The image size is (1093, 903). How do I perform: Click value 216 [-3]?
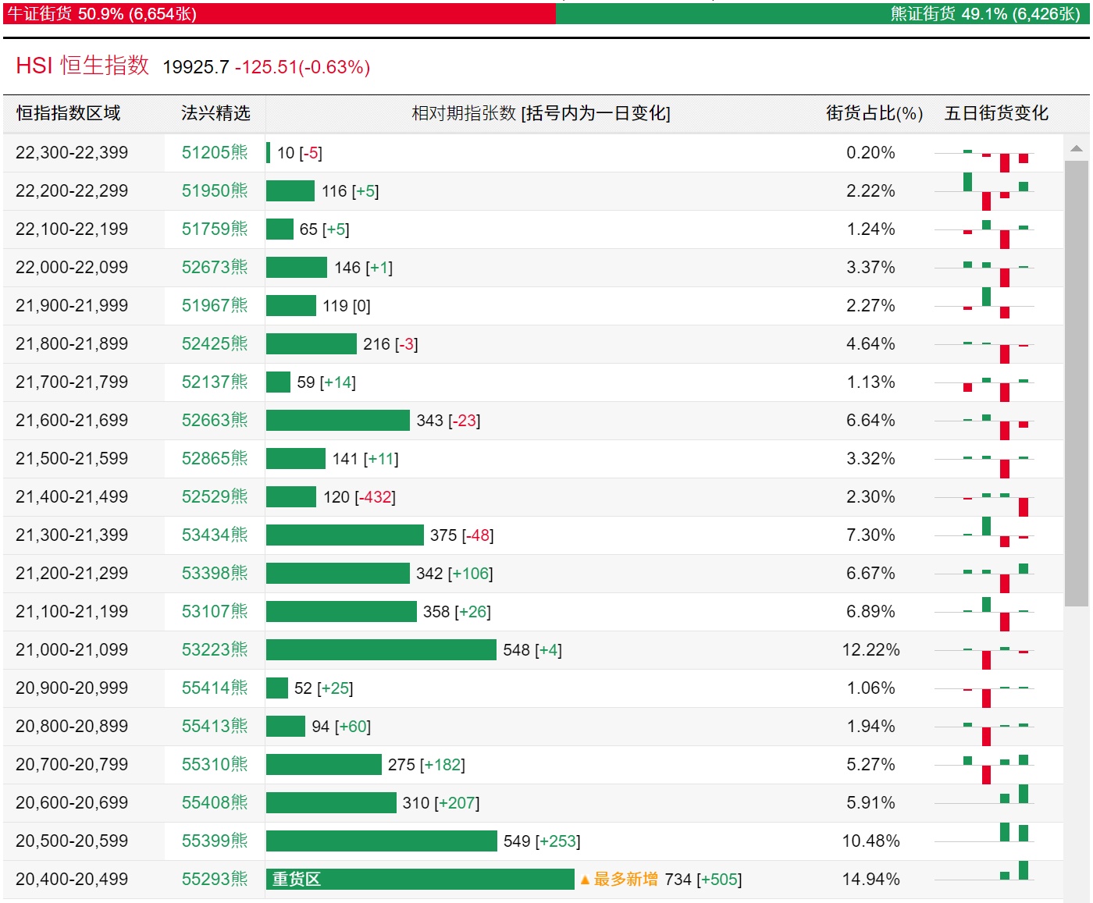click(x=390, y=344)
